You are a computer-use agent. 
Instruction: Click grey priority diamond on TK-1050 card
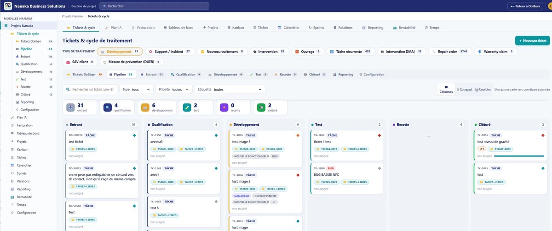[379, 168]
